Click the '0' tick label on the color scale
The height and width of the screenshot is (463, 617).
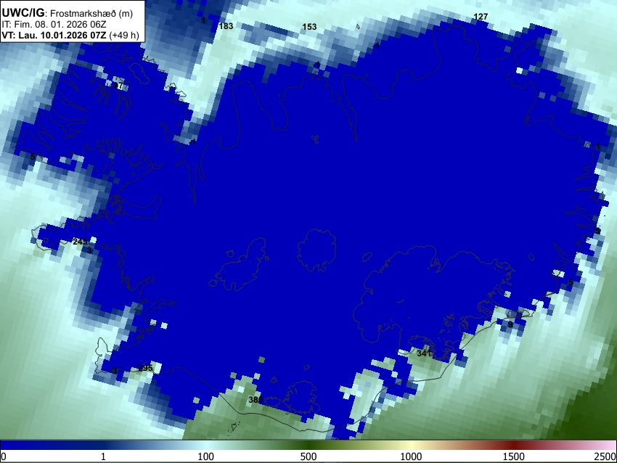[x=4, y=456]
